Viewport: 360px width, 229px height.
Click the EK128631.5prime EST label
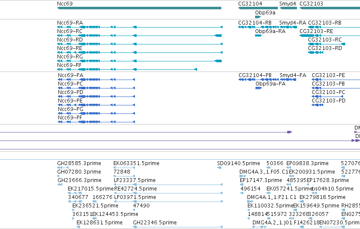pos(99,223)
